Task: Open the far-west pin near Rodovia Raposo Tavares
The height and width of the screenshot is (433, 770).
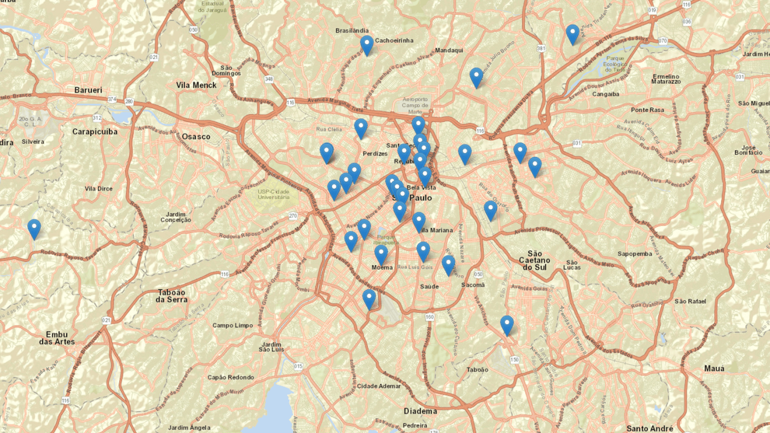Action: point(34,230)
